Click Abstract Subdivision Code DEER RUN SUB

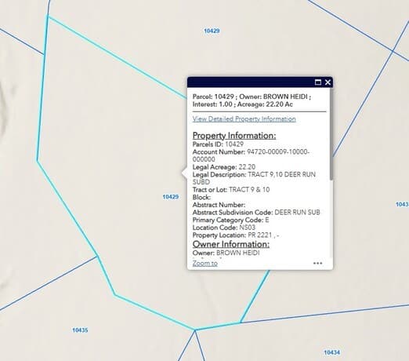[256, 212]
